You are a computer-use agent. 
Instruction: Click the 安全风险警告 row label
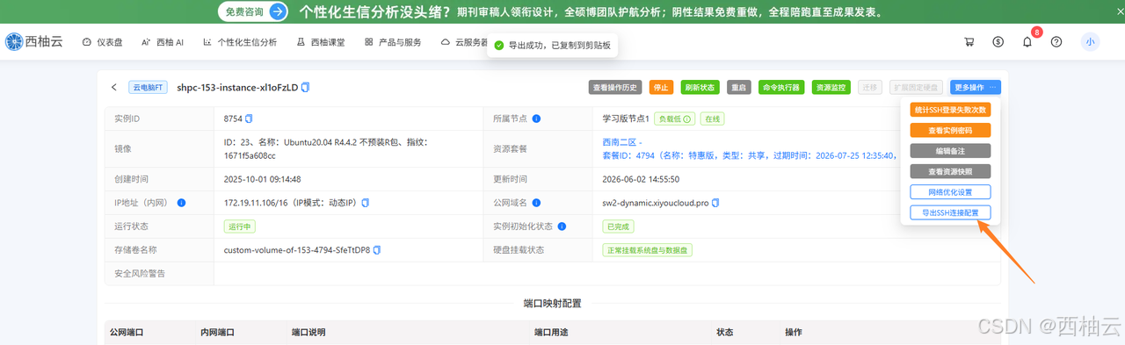[x=140, y=274]
